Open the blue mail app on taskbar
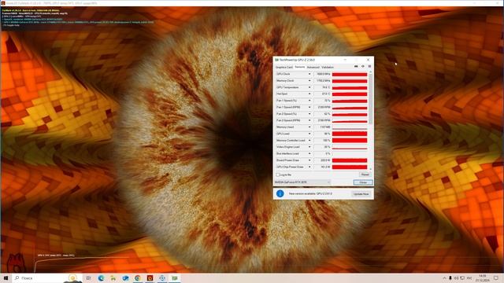Viewport: 504px width, 283px height. 125,277
